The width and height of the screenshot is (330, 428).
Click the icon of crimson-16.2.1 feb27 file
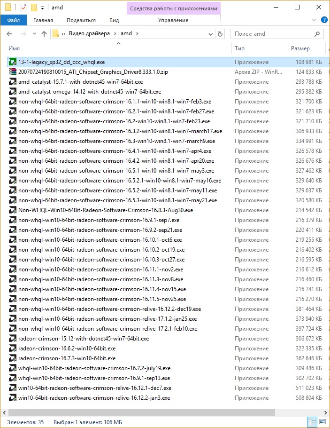13,111
